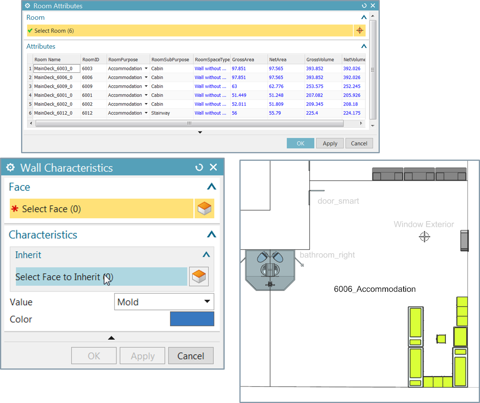Click the green checkmark beside Select Room
The image size is (480, 403).
coord(30,30)
